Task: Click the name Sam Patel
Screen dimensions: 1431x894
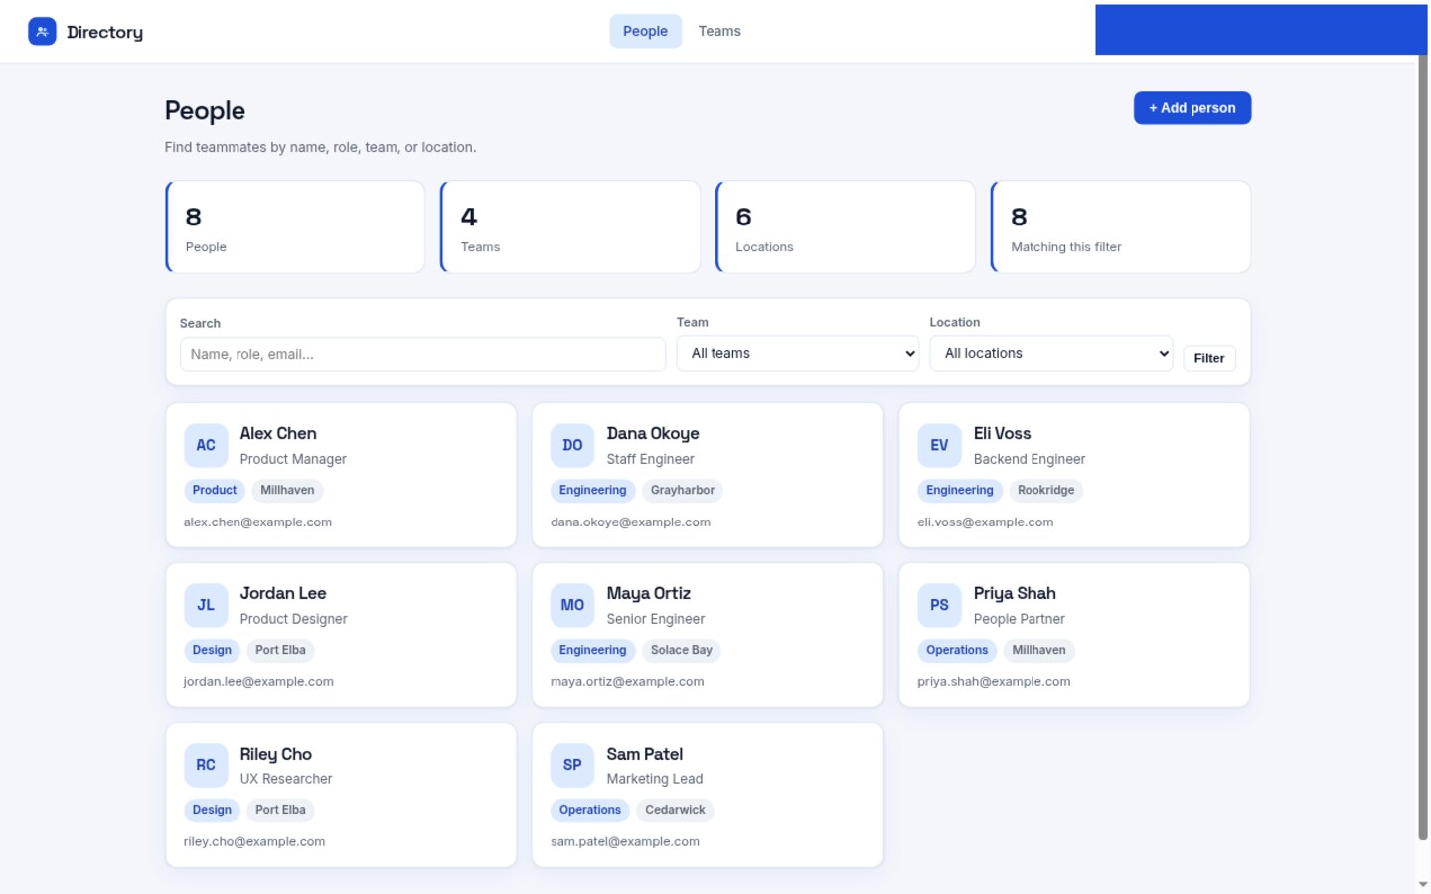Action: (645, 754)
